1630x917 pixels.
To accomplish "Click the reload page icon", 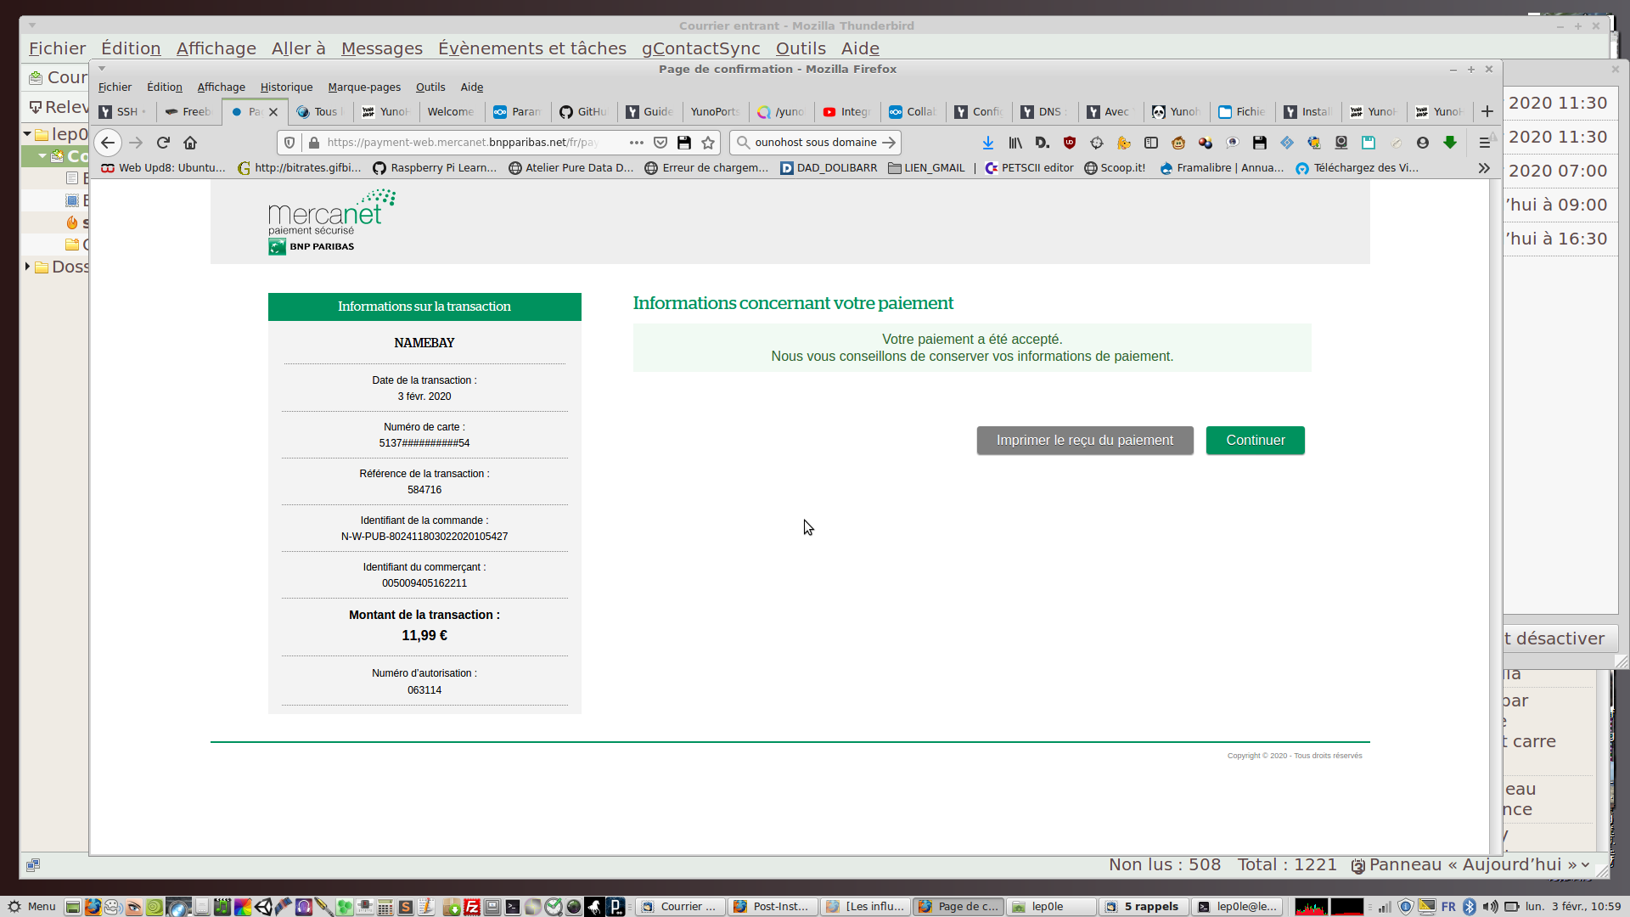I will (x=163, y=143).
